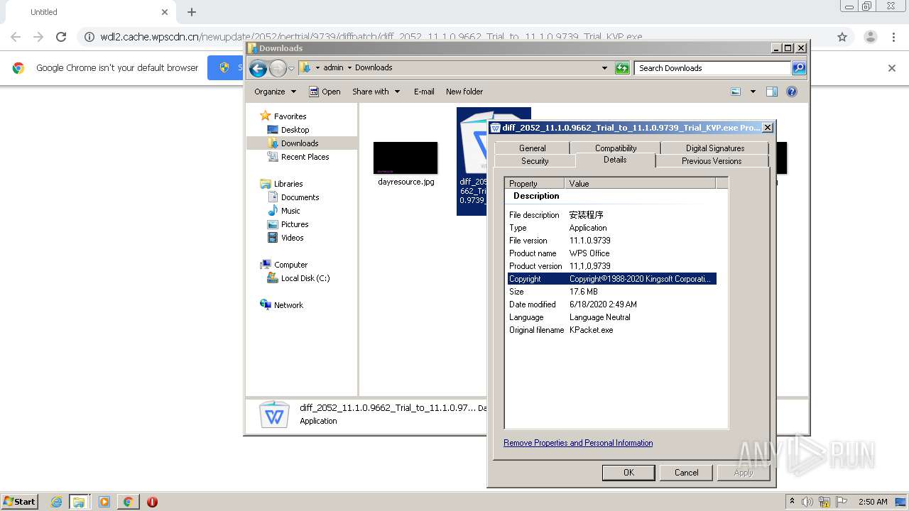This screenshot has width=909, height=511.
Task: Launch Internet Explorer from the taskbar
Action: tap(56, 502)
